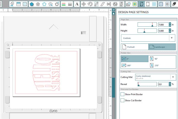Click the outlined pentagon icon in the toolbar
The height and width of the screenshot is (119, 178).
[x=38, y=4]
